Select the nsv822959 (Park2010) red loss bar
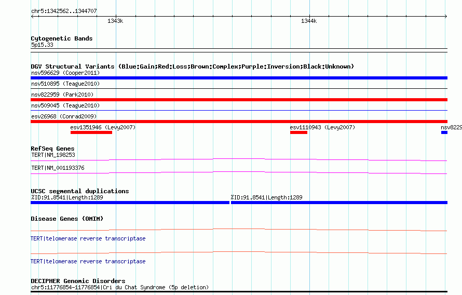 (x=239, y=100)
